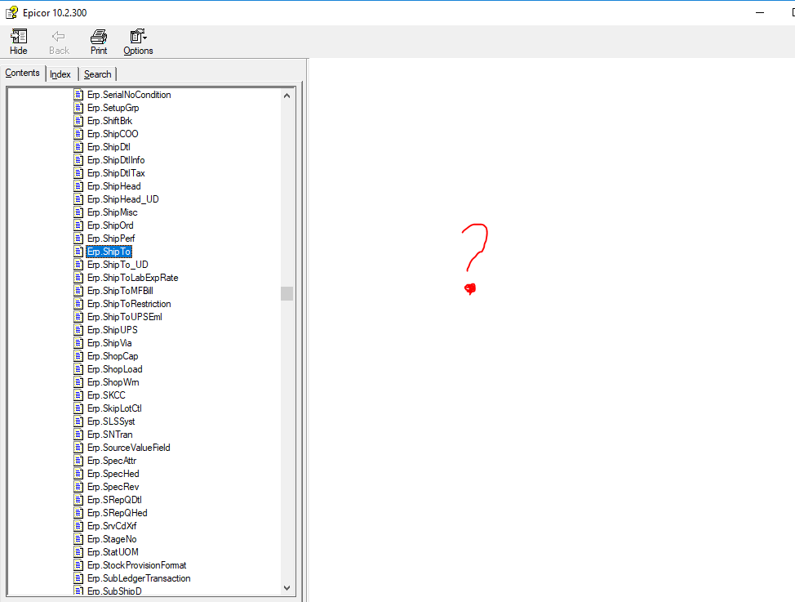Viewport: 795px width, 602px height.
Task: Click the contents scrollbar down arrow
Action: click(287, 588)
